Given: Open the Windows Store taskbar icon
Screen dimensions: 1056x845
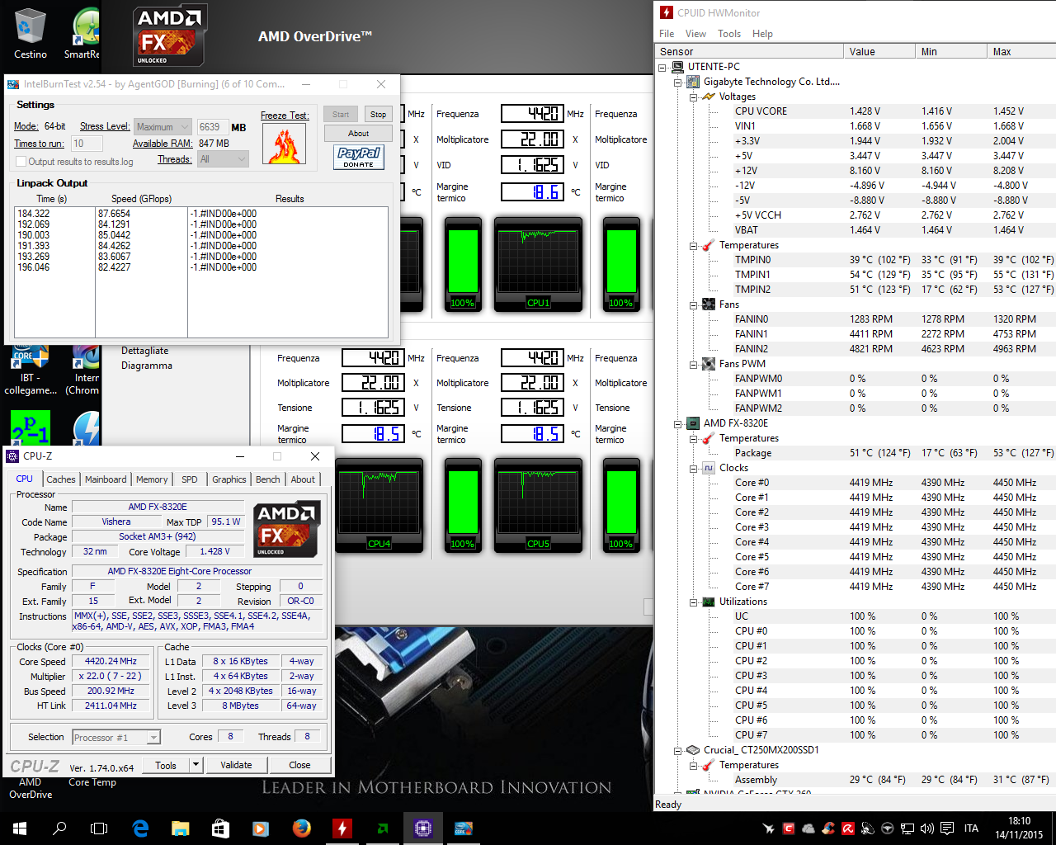Looking at the screenshot, I should (220, 828).
